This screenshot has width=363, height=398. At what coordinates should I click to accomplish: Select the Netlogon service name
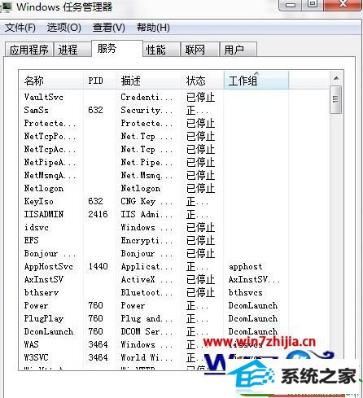pyautogui.click(x=44, y=188)
